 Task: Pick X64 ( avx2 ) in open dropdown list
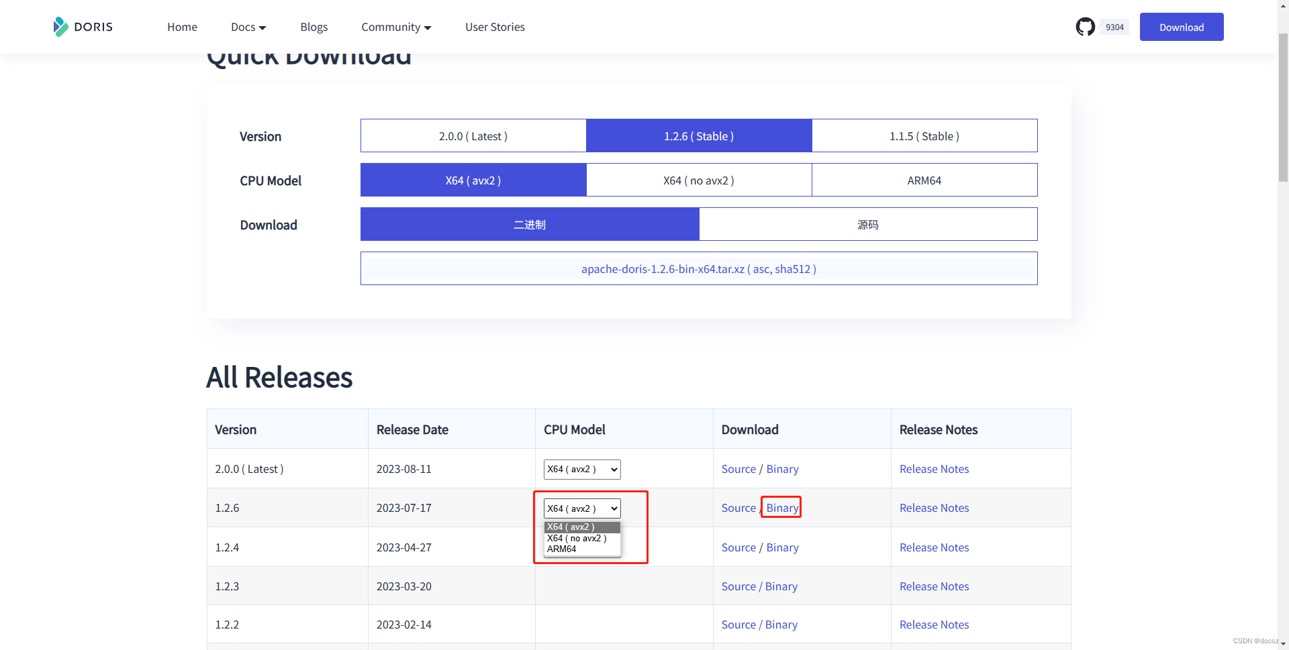[x=582, y=527]
